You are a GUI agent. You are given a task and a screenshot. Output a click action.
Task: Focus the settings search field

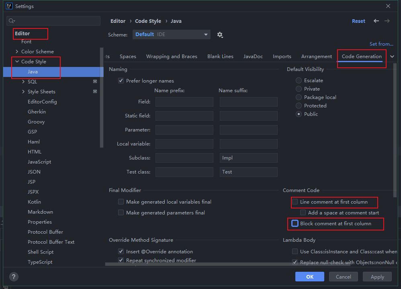(53, 21)
